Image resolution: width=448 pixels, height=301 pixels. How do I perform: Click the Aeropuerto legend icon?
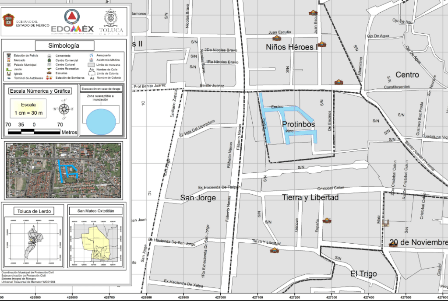pos(92,56)
